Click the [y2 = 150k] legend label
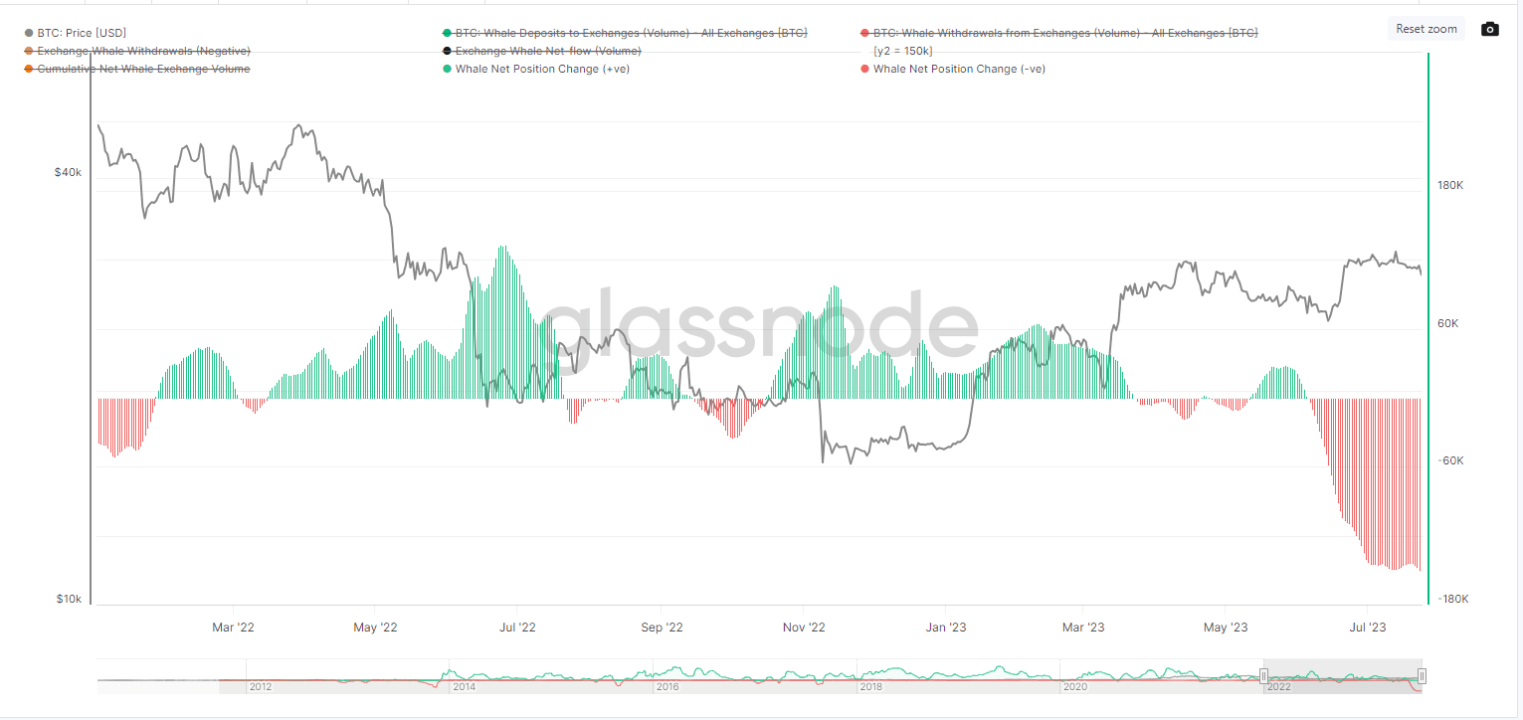The width and height of the screenshot is (1523, 720). [x=902, y=51]
